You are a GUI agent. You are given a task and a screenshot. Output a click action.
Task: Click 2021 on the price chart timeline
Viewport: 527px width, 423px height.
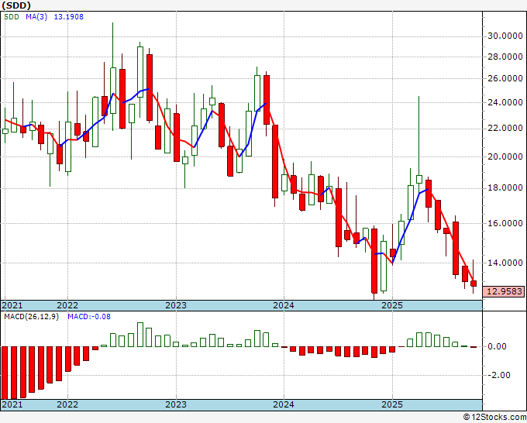pos(12,305)
